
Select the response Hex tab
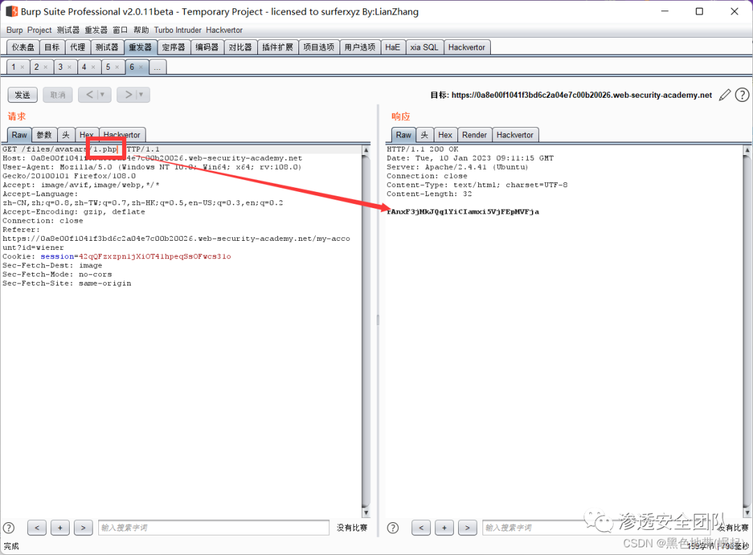[445, 135]
